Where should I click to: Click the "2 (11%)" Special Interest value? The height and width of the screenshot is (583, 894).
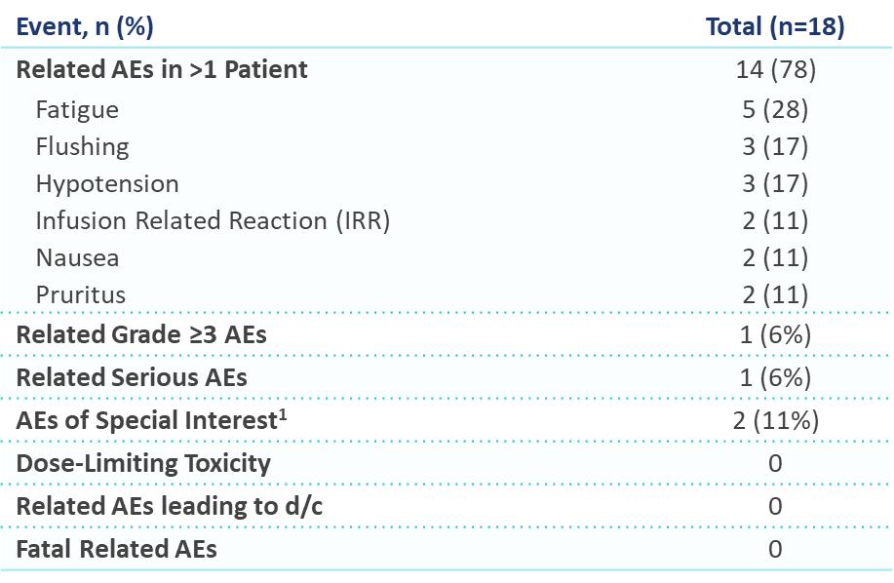[x=775, y=420]
